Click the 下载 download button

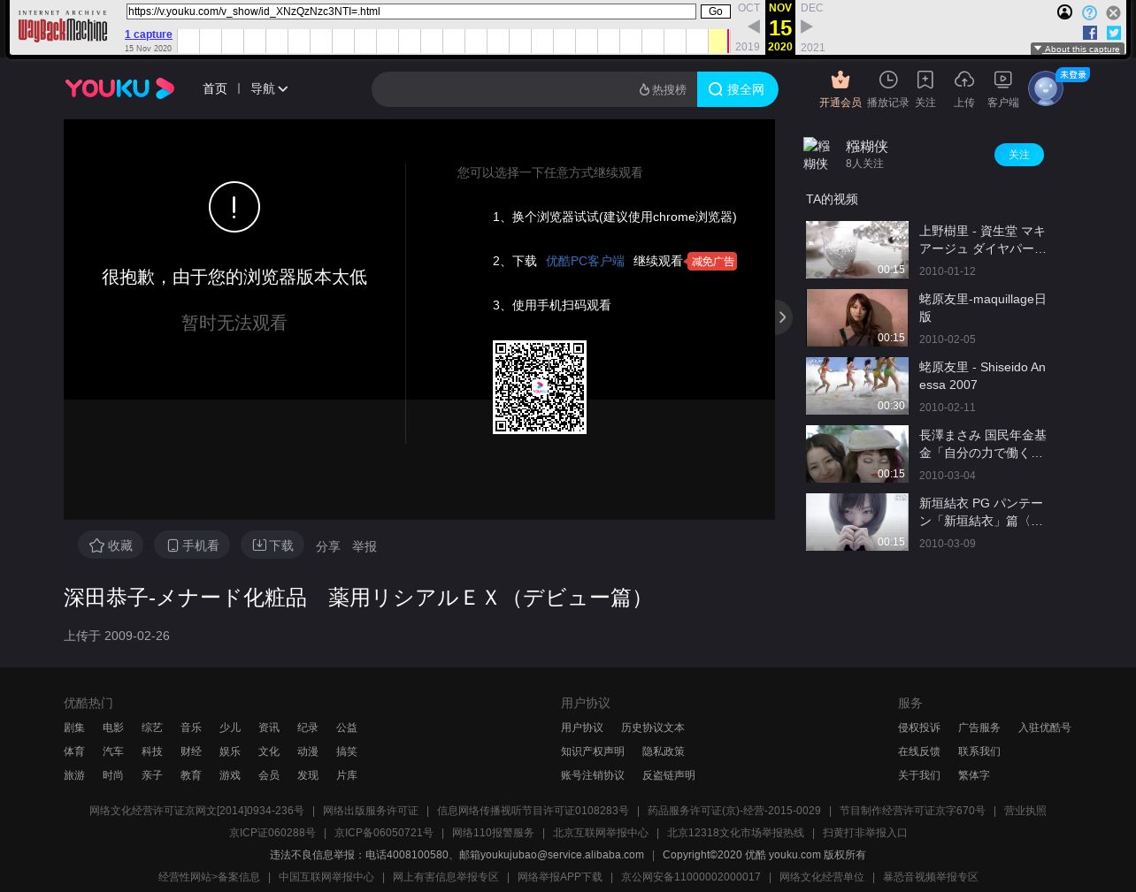[x=272, y=545]
